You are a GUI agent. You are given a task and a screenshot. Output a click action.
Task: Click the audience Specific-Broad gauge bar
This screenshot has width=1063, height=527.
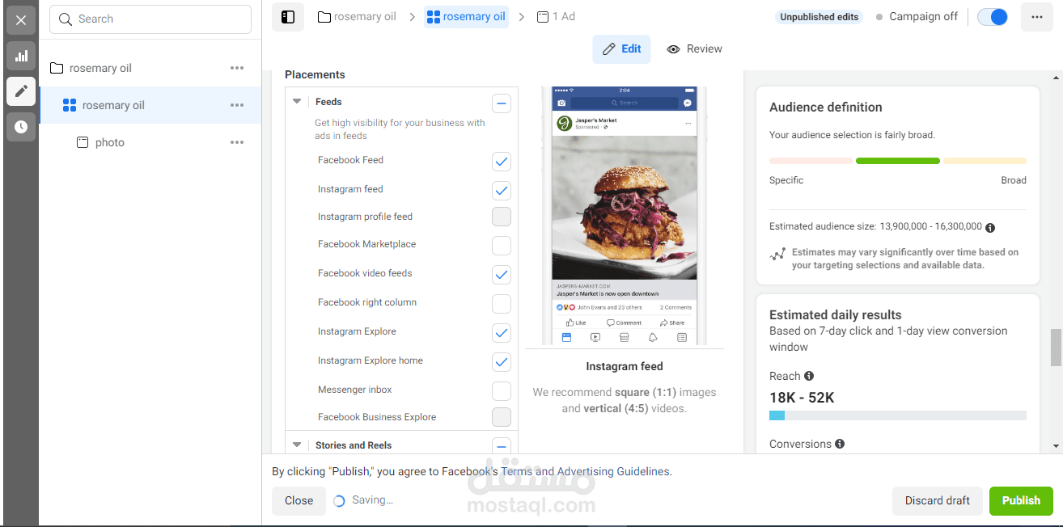(898, 161)
